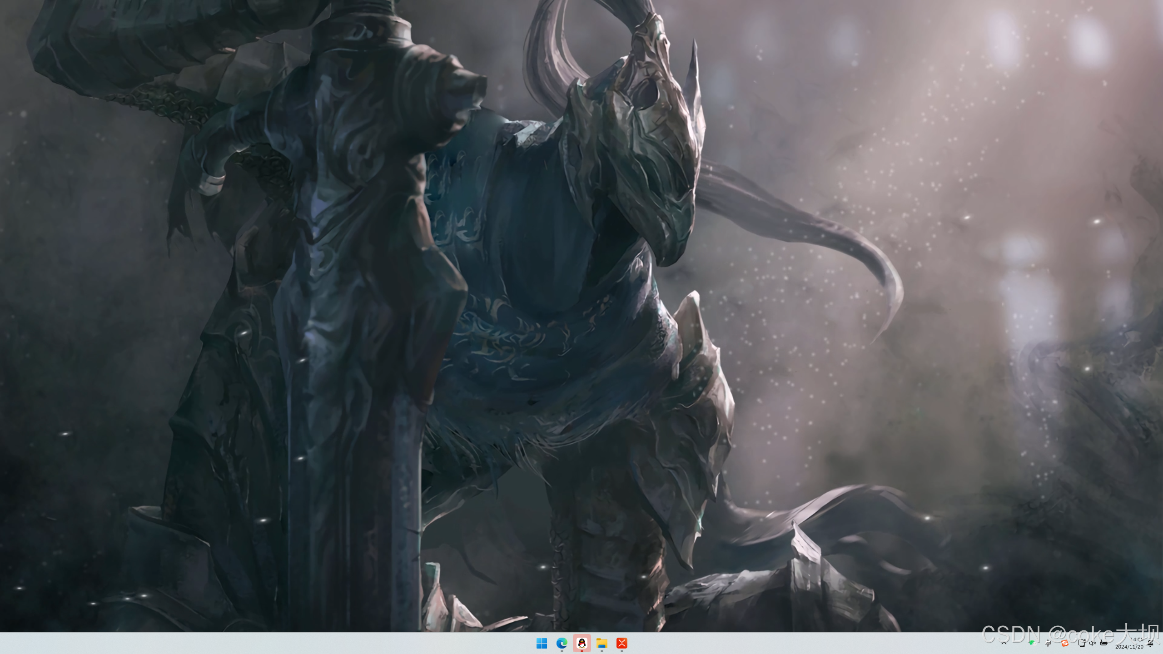Click the battery charging status icon

coord(1103,643)
